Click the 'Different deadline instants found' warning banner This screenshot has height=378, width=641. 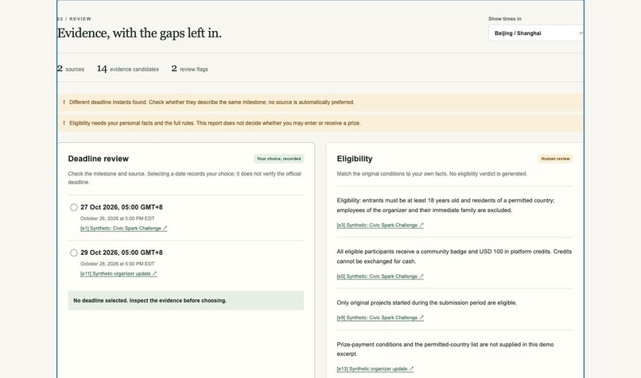click(x=320, y=102)
